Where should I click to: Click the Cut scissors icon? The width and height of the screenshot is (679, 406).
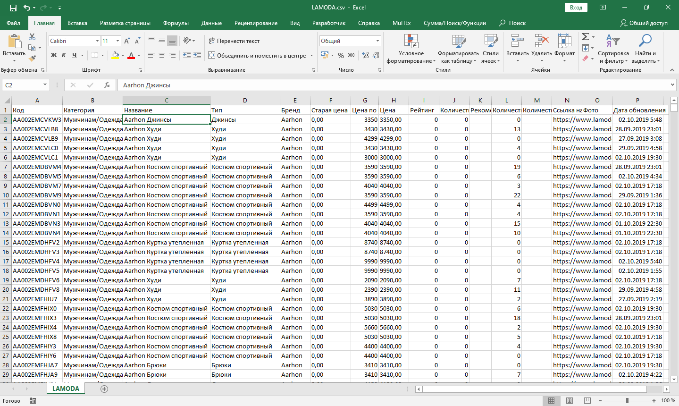click(x=32, y=37)
